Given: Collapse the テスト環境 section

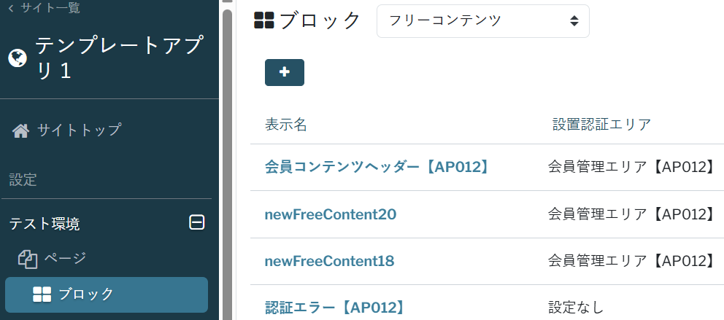Looking at the screenshot, I should pos(196,223).
